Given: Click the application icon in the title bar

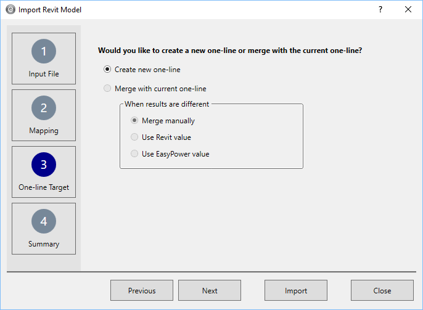Looking at the screenshot, I should pos(10,10).
